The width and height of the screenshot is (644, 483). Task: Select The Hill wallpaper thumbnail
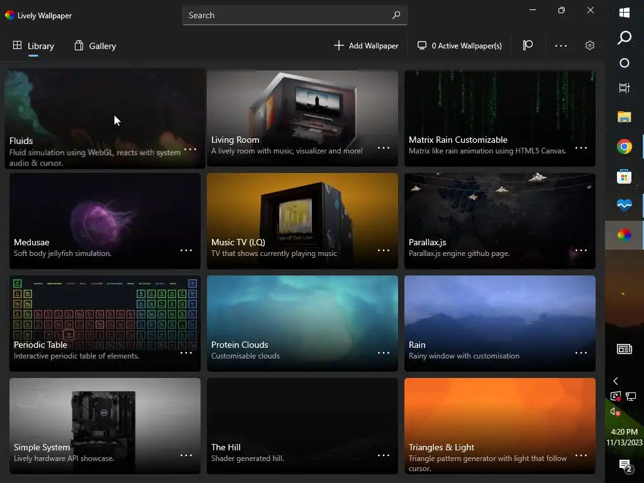pos(303,426)
